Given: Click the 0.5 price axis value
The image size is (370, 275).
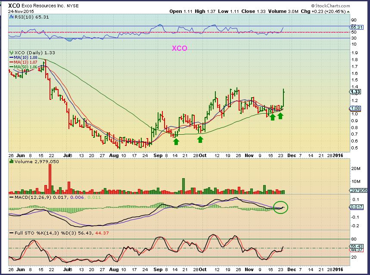Looking at the screenshot, I should click(x=354, y=148).
